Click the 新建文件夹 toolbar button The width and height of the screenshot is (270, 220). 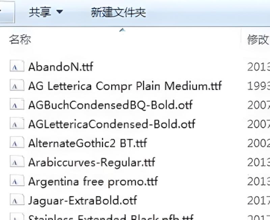pos(118,12)
